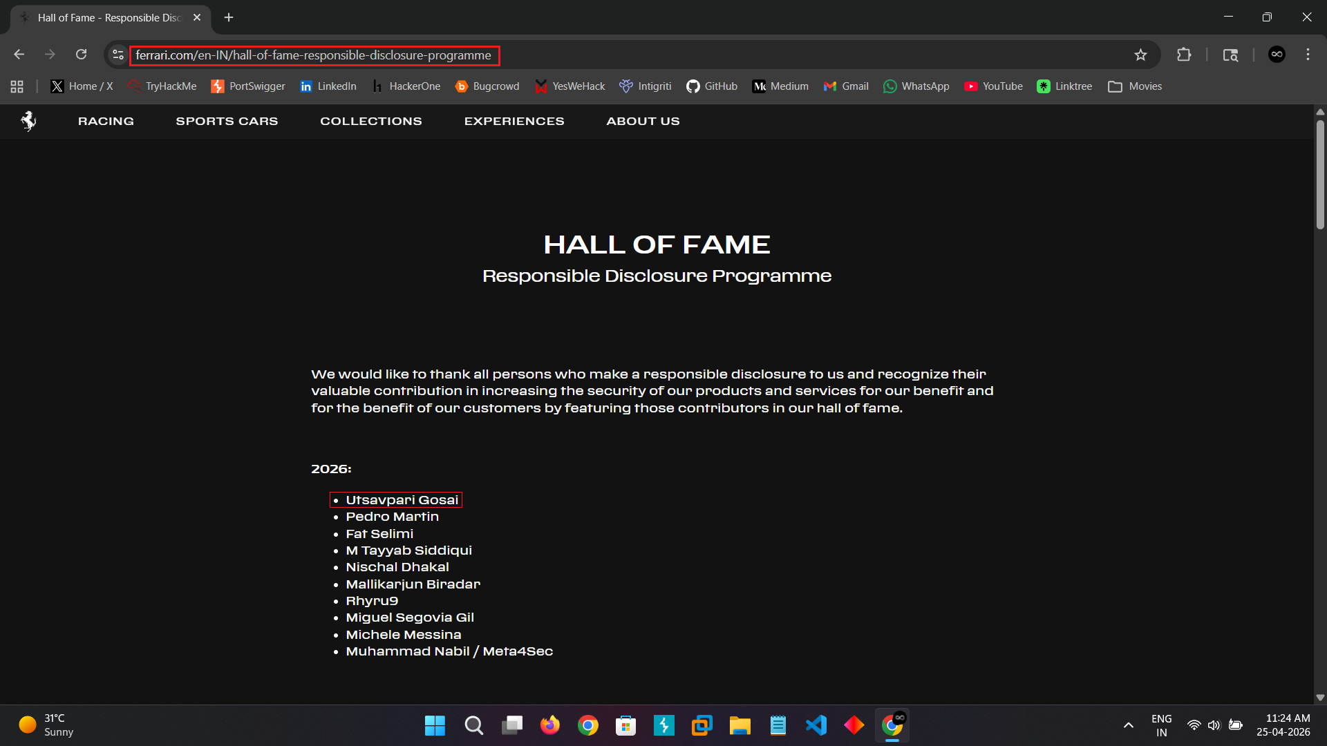Open the clock showing 11:24 AM
Viewport: 1327px width, 746px height.
(x=1283, y=725)
